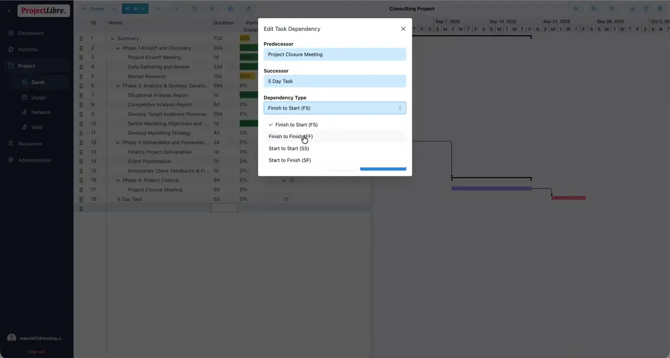
Task: Click Summary 30% progress cell
Action: [x=244, y=39]
